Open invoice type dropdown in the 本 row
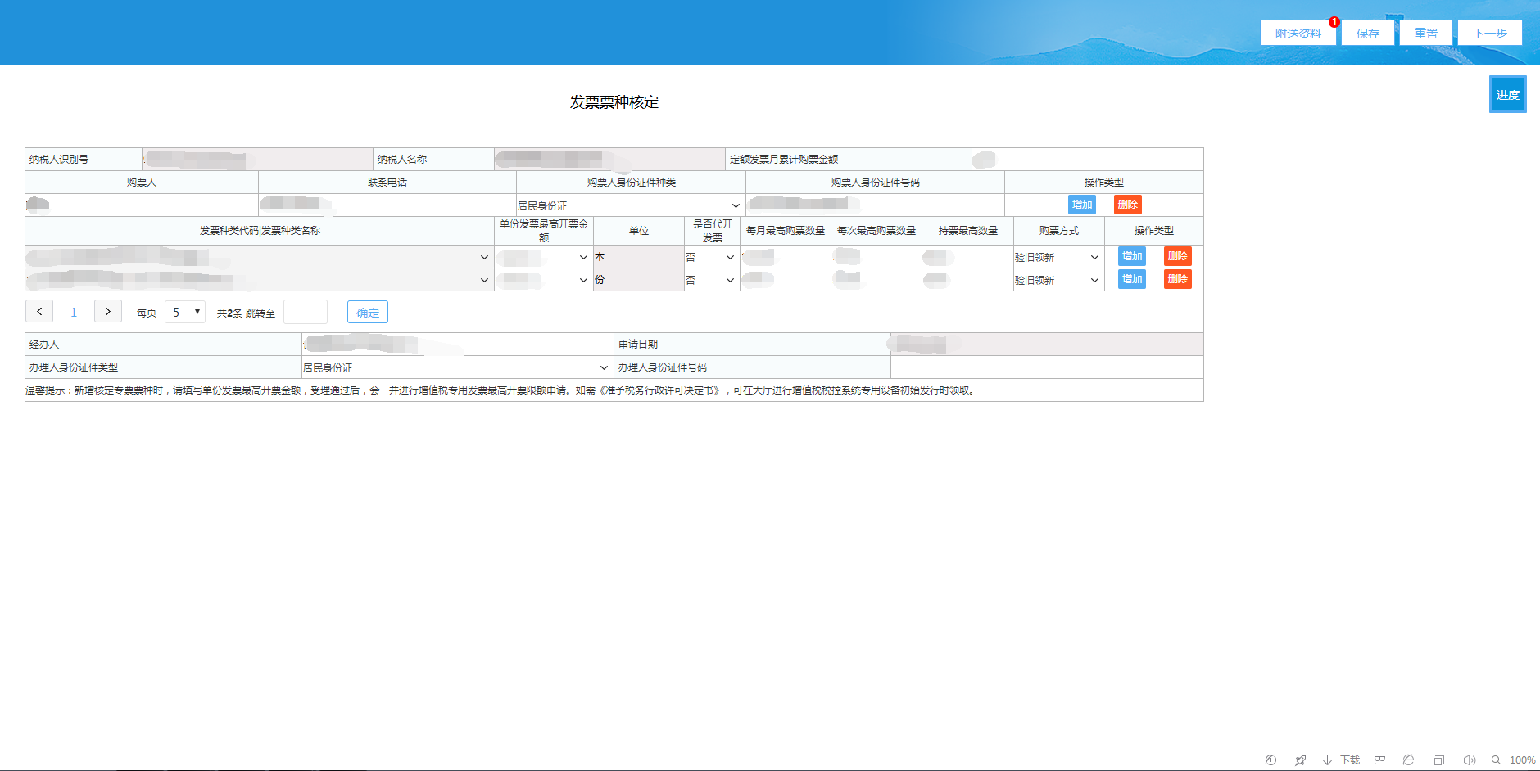The height and width of the screenshot is (771, 1540). (x=259, y=257)
